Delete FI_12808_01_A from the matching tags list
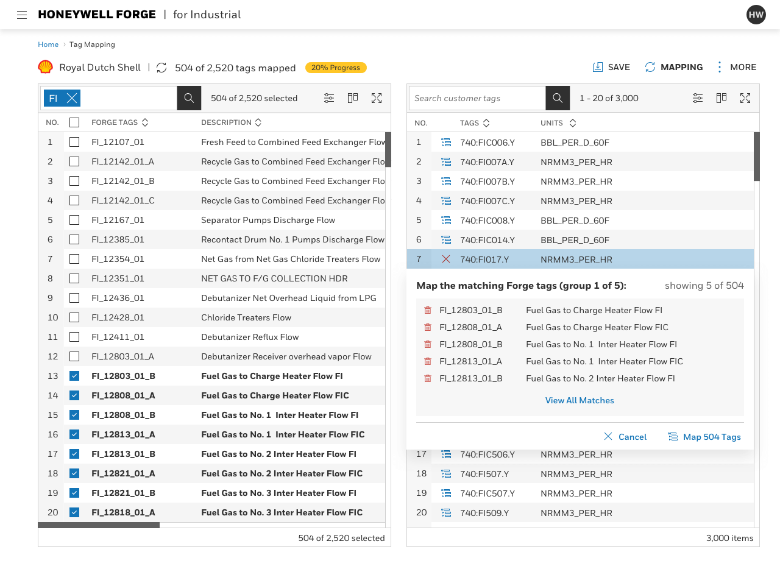 click(428, 327)
